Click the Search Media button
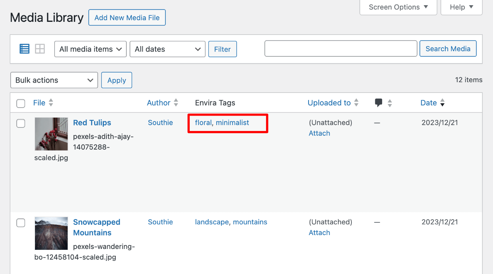 point(448,49)
